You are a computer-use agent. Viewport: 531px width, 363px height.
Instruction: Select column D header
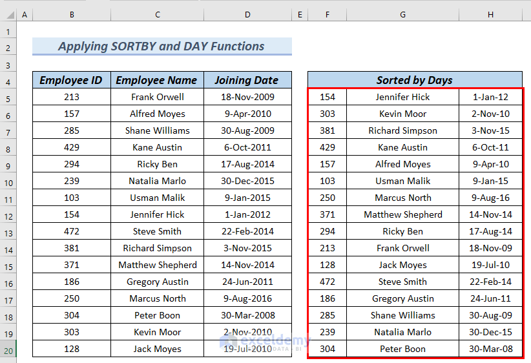point(247,15)
